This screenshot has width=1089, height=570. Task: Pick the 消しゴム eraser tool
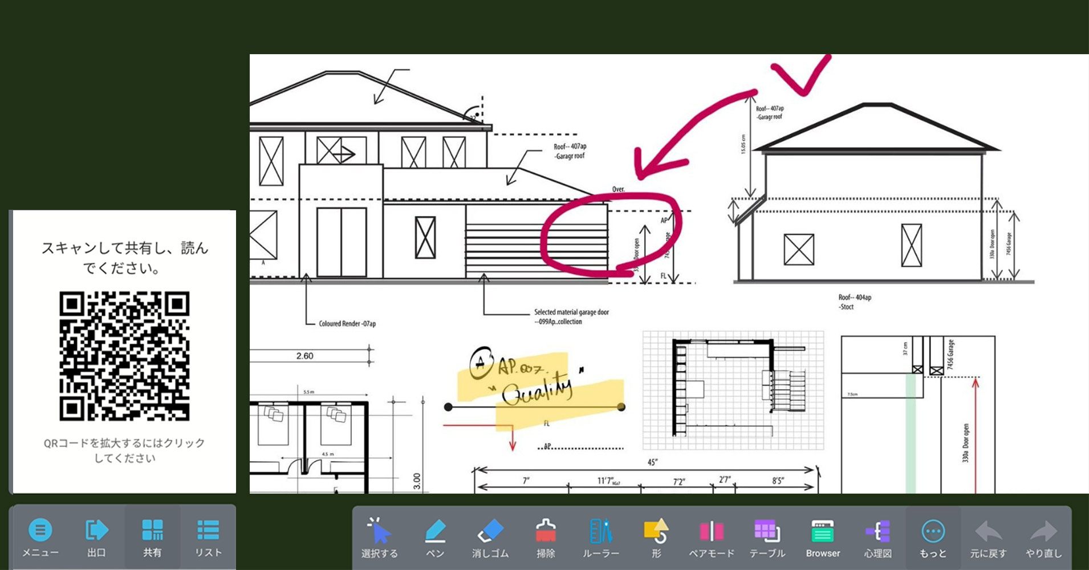pyautogui.click(x=490, y=538)
